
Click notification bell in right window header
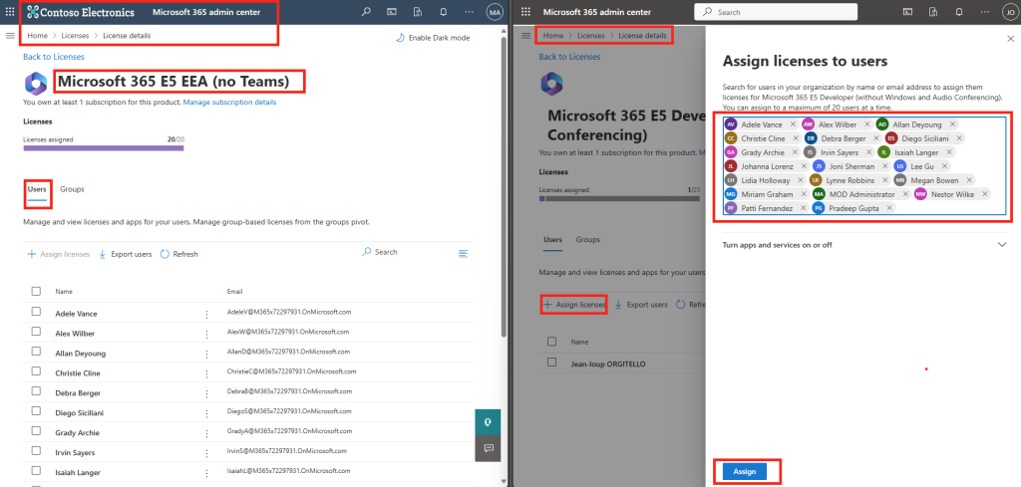958,12
